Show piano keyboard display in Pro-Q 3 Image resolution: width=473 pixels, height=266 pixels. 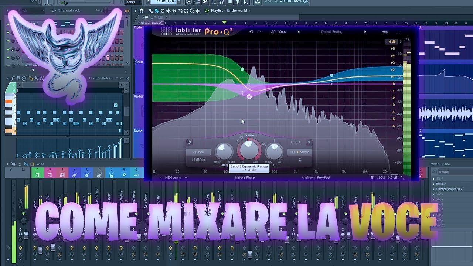point(154,171)
